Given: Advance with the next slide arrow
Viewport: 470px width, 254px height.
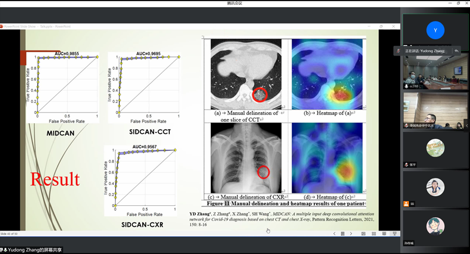Looking at the screenshot, I should pos(351,233).
